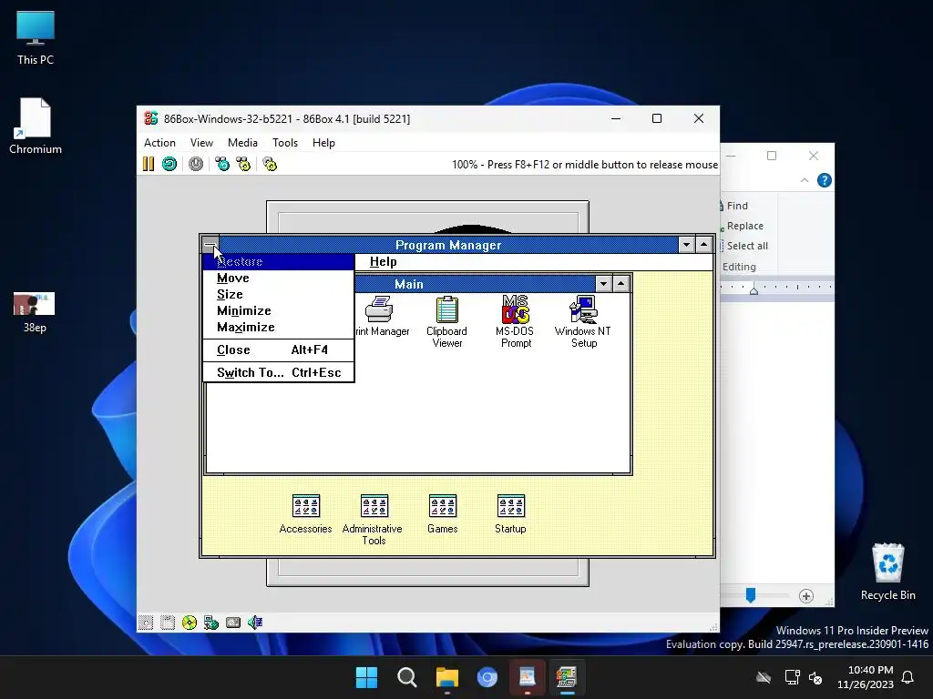Open the Windows Start menu

point(366,677)
